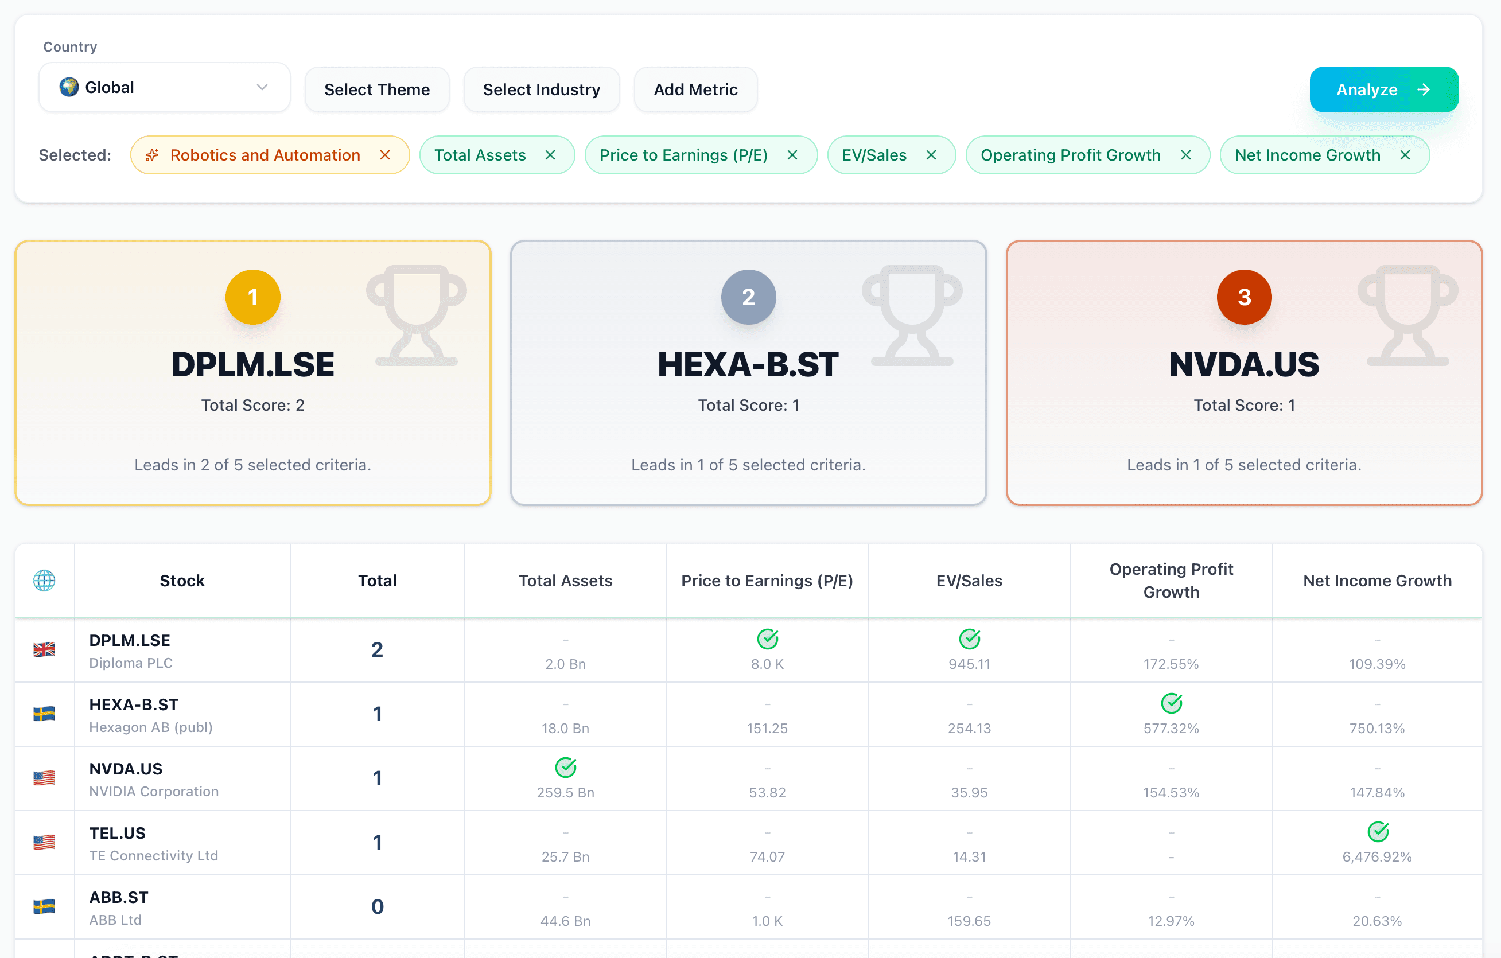The width and height of the screenshot is (1501, 958).
Task: Click the trophy icon on the HEXA-B.ST card
Action: pyautogui.click(x=912, y=316)
